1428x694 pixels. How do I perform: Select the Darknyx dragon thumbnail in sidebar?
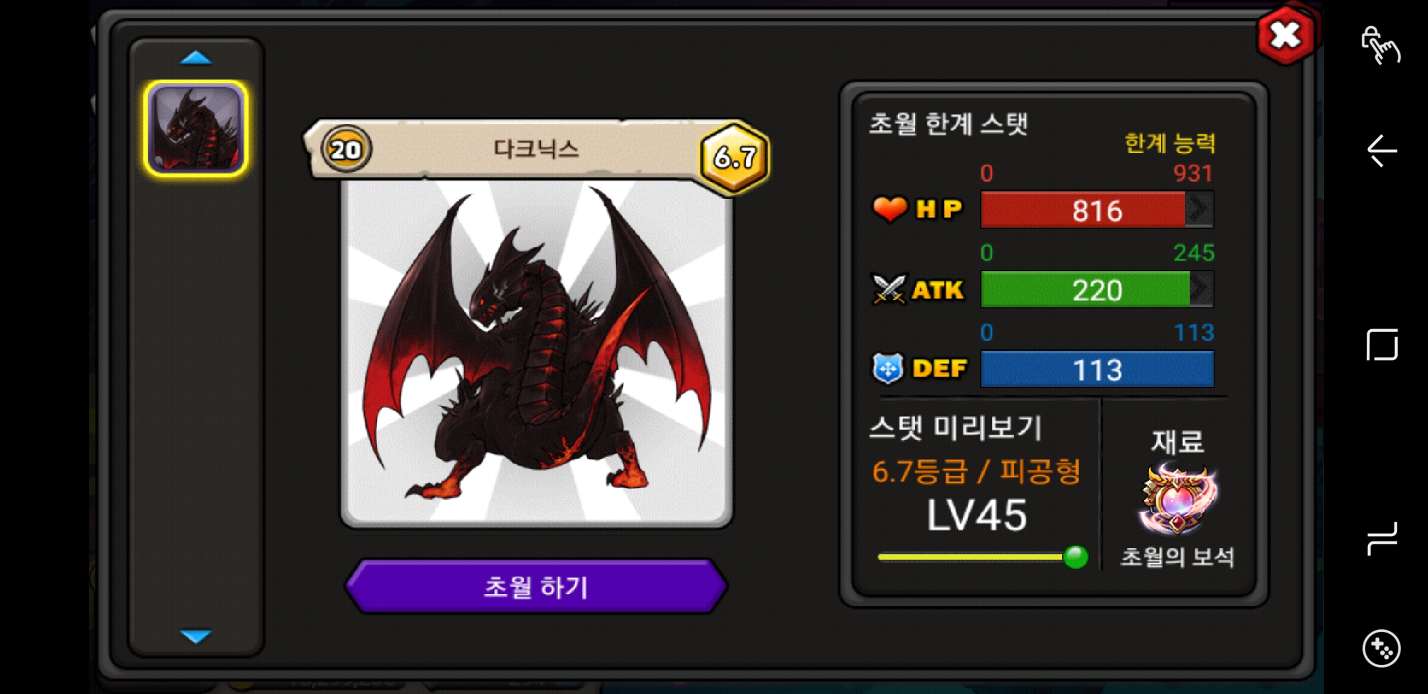click(x=196, y=129)
